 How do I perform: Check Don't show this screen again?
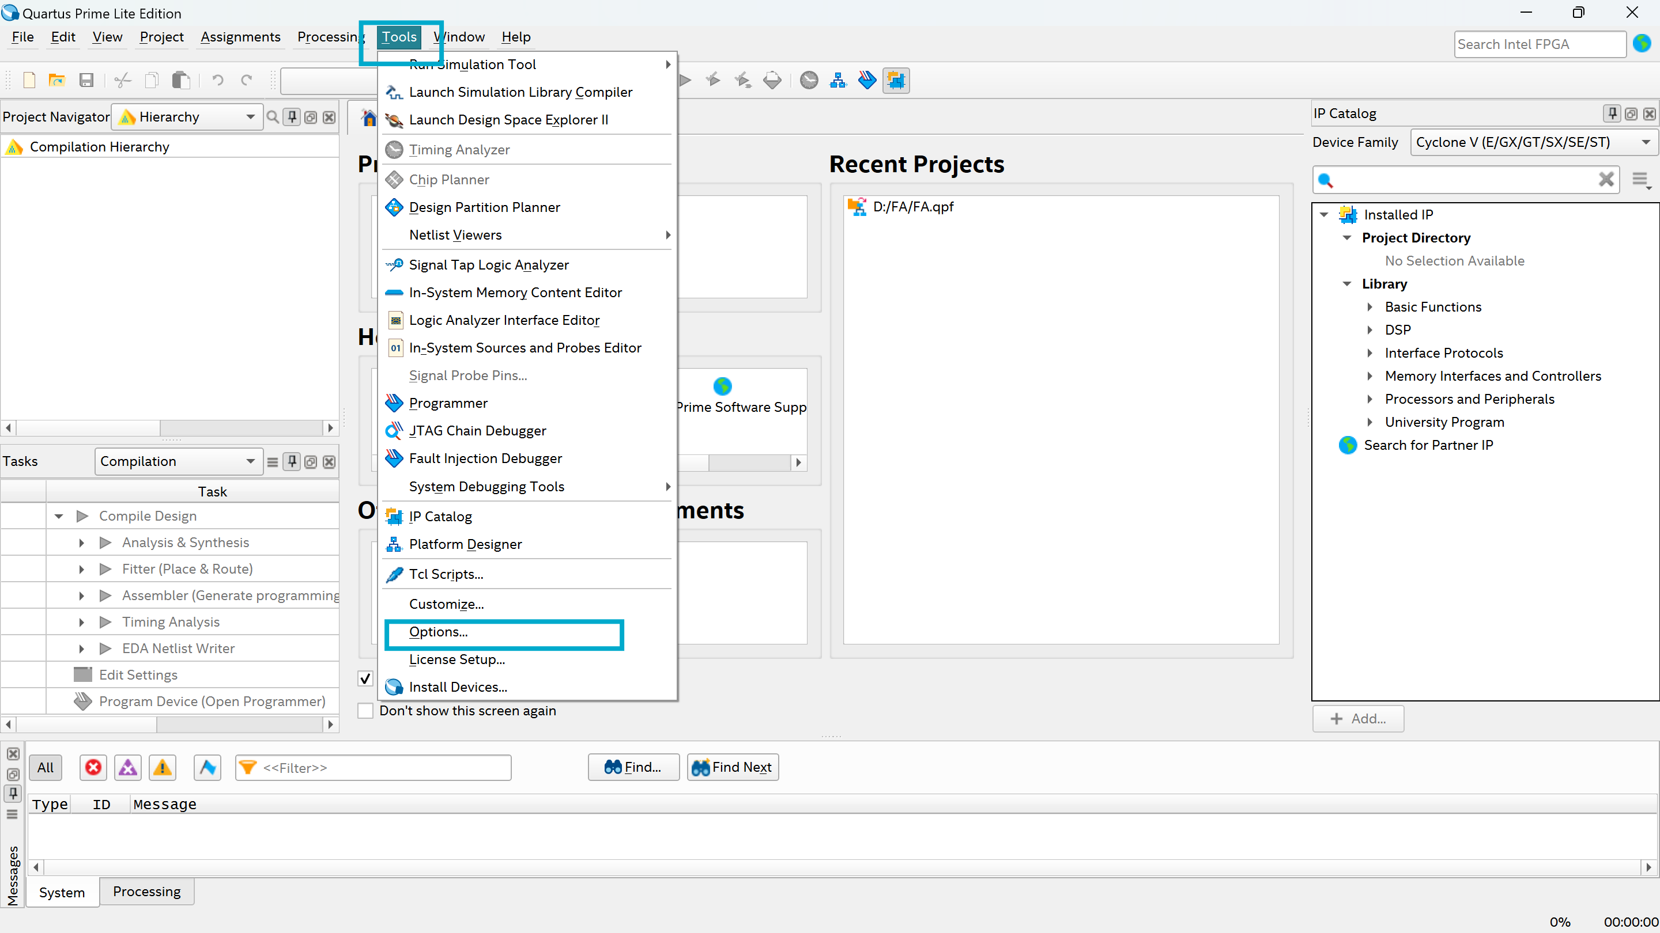coord(365,711)
